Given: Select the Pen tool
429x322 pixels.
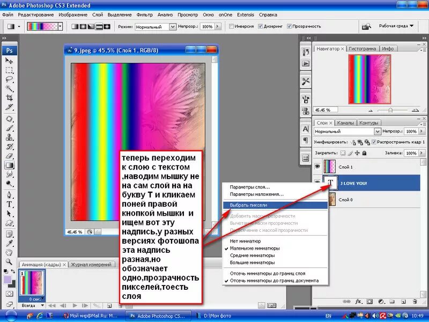Looking at the screenshot, I should coord(9,195).
